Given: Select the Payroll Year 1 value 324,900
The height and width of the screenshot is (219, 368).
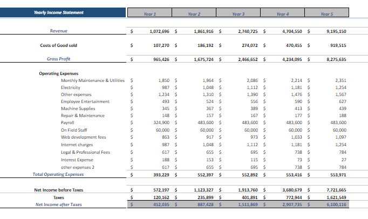Looking at the screenshot, I should point(161,123).
